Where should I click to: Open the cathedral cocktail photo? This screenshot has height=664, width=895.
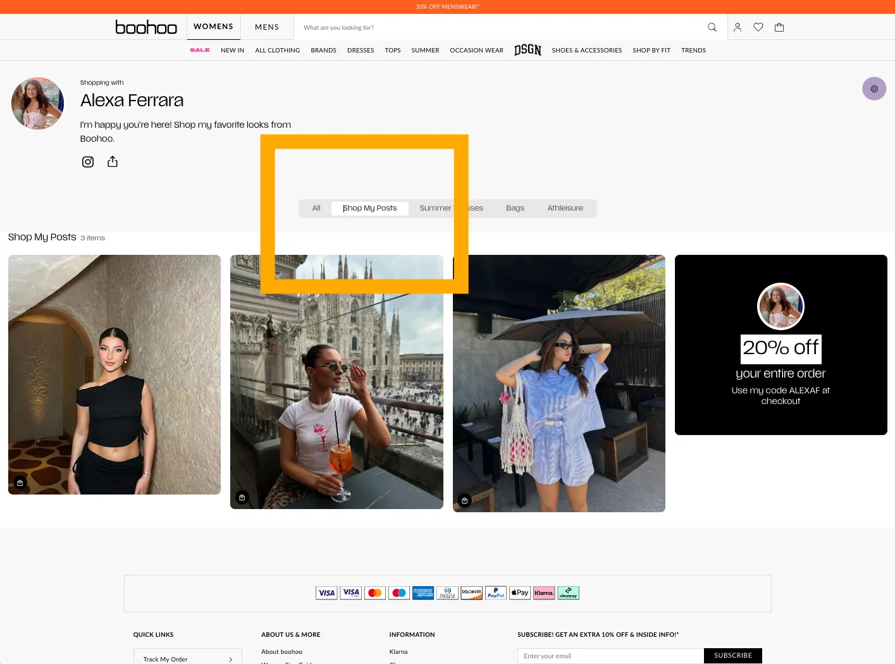336,382
